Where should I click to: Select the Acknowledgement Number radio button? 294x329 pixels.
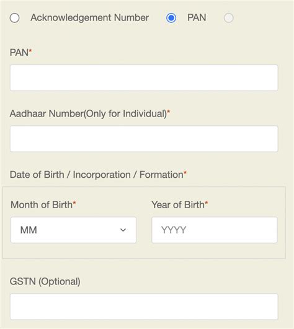pos(14,18)
